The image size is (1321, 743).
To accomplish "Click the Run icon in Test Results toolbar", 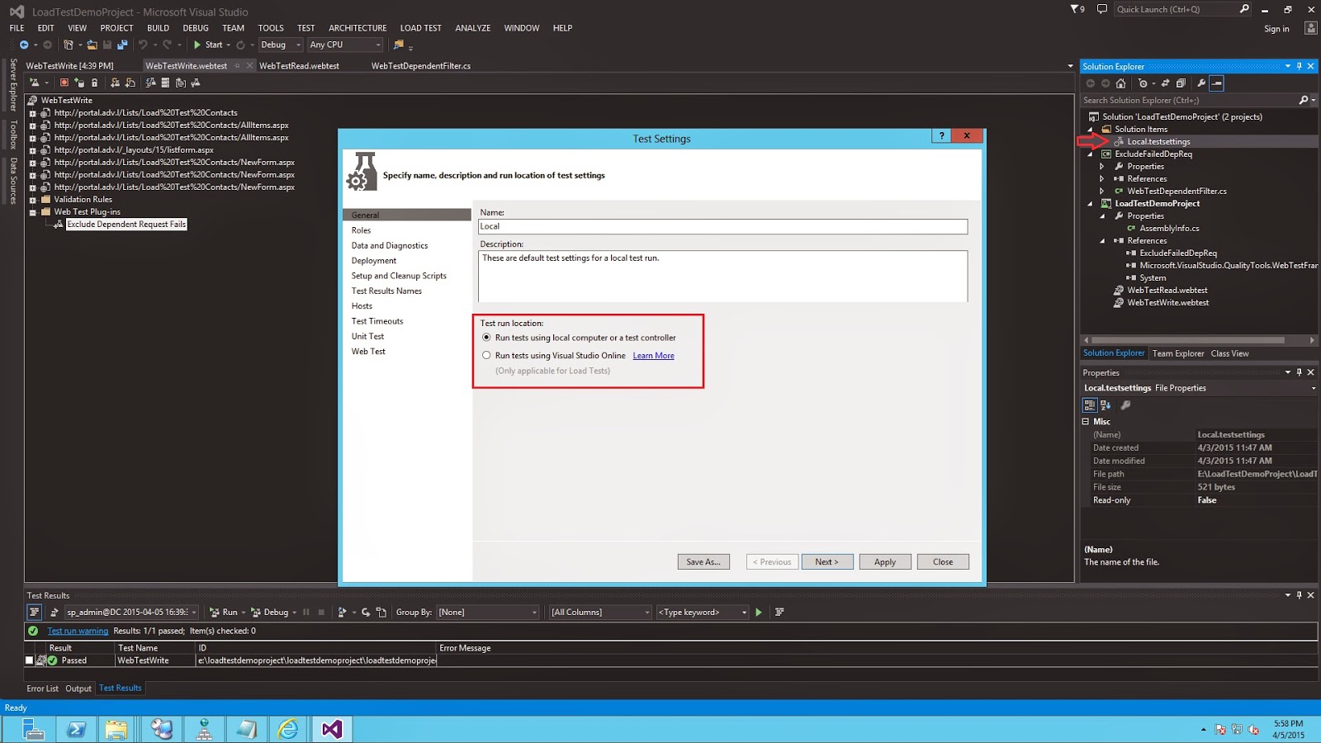I will click(222, 612).
